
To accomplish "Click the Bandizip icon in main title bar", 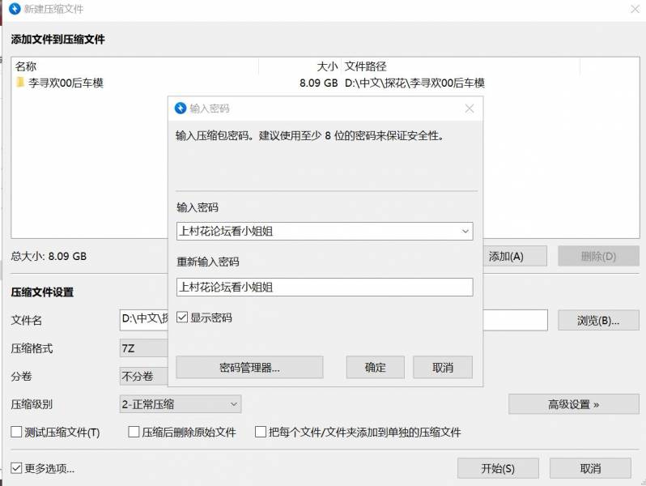I will point(14,9).
